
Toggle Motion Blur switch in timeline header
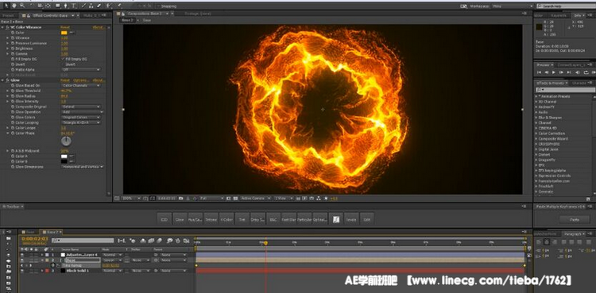160,241
